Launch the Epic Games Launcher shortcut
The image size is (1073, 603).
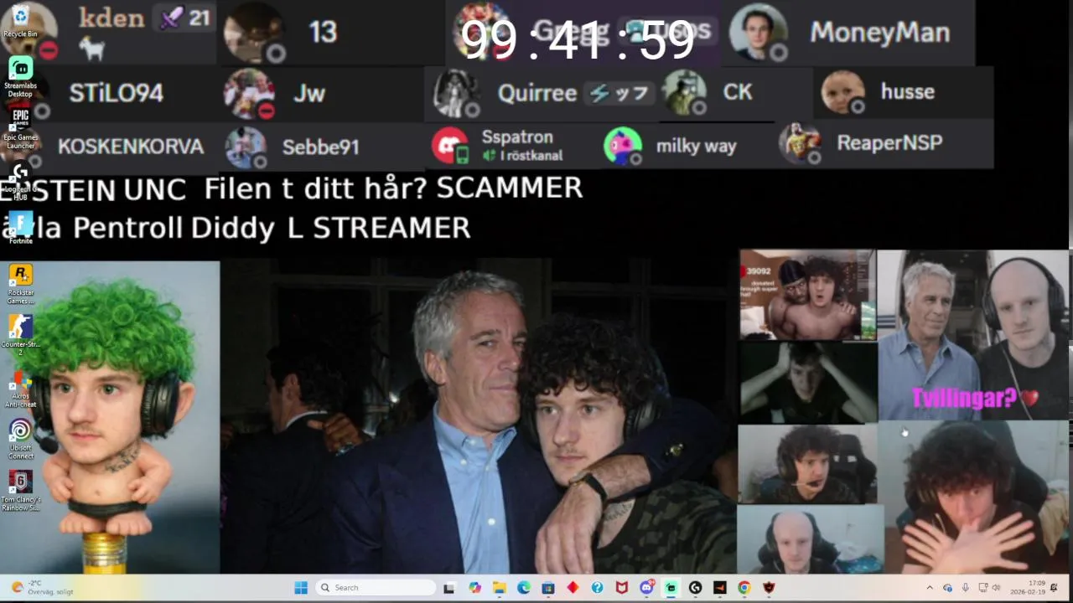(x=20, y=128)
